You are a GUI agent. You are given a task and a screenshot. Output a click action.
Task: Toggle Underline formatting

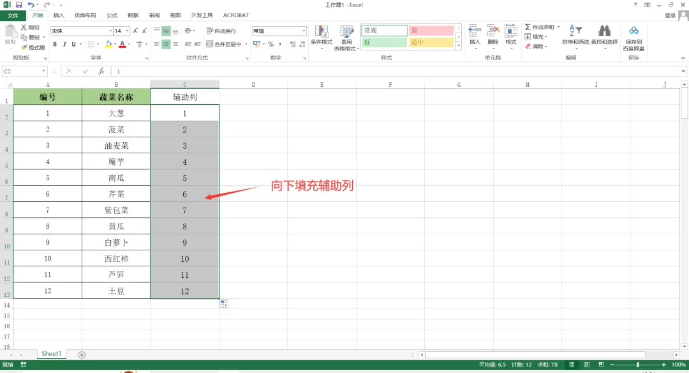point(73,44)
